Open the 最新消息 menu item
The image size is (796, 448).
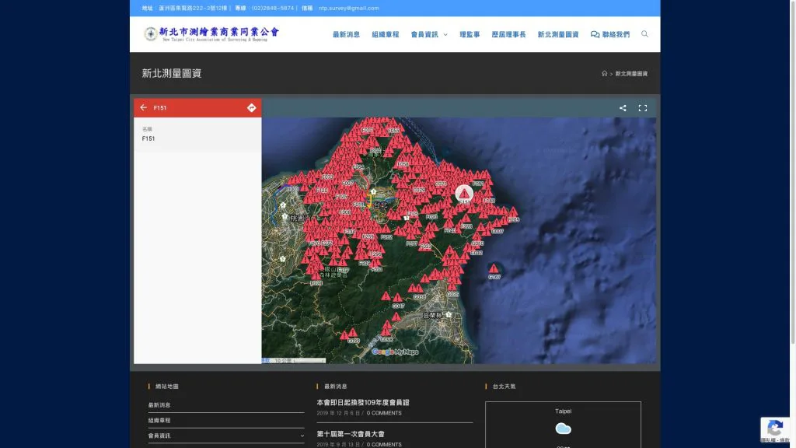(346, 35)
